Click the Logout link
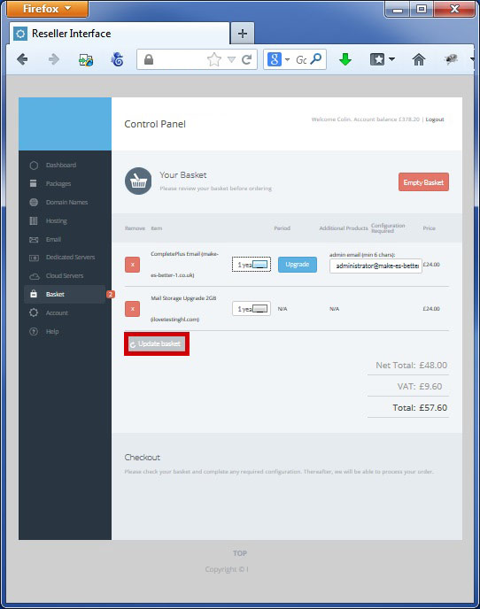The image size is (480, 609). tap(435, 119)
